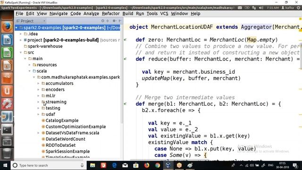Click Windows taskbar search box
This screenshot has width=302, height=170.
pos(49,165)
